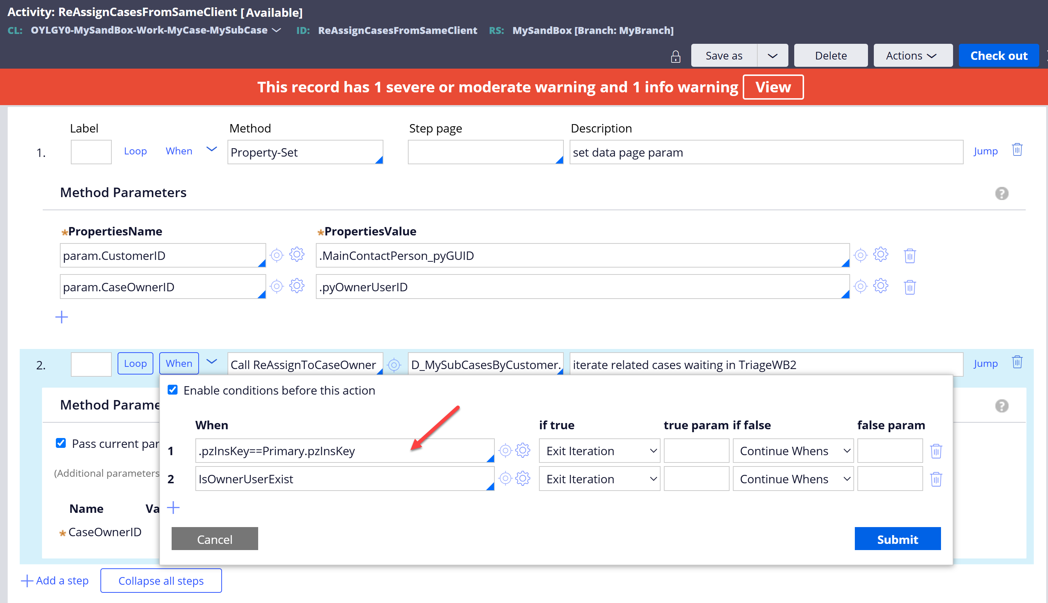Toggle Enable conditions before this action
Screen dimensions: 1048x603
pyautogui.click(x=172, y=390)
